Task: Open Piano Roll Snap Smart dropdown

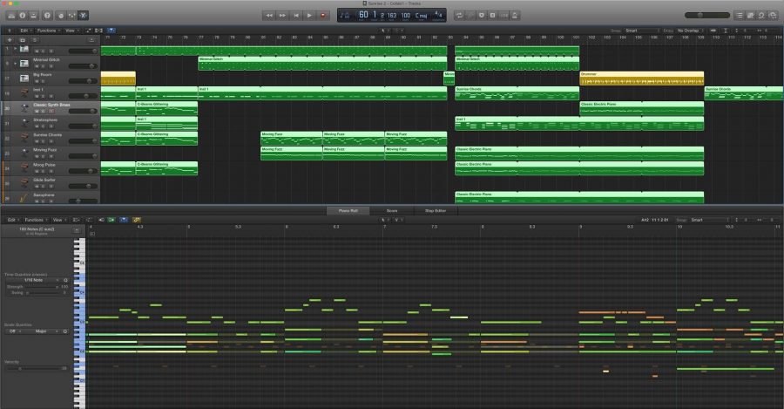Action: 710,220
